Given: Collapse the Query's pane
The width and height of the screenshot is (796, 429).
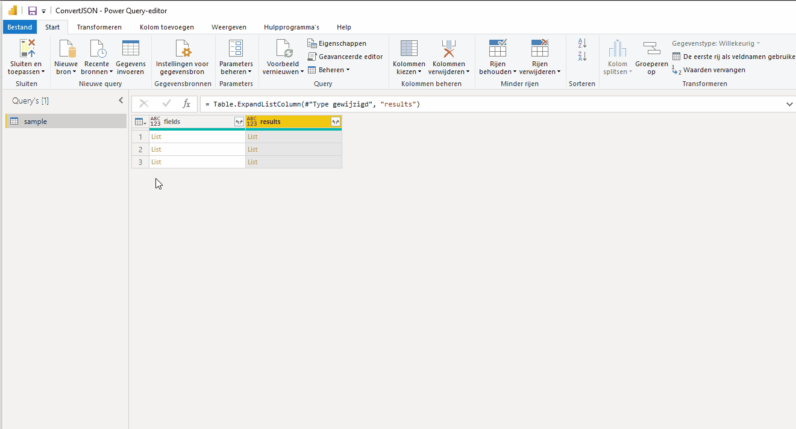Looking at the screenshot, I should [121, 100].
